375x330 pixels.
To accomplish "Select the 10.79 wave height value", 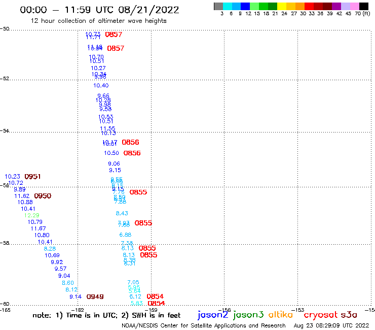I will coord(35,222).
